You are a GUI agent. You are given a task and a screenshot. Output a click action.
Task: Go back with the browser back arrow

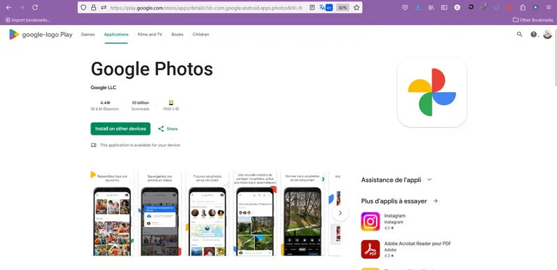point(9,8)
